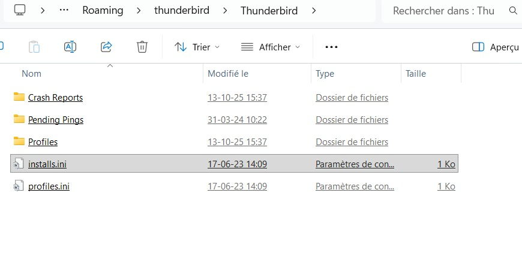Viewport: 522px width, 274px height.
Task: Click the Delete trash icon
Action: pos(142,47)
